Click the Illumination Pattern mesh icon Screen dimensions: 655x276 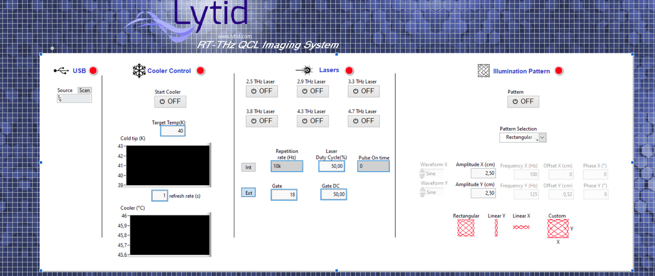[x=483, y=71]
